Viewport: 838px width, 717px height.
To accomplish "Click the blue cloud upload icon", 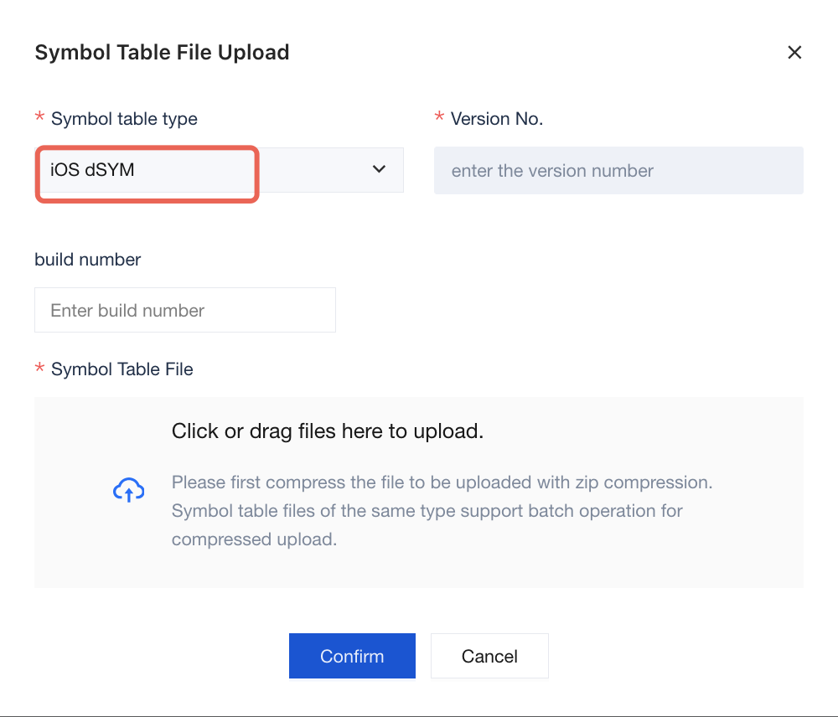I will point(128,491).
